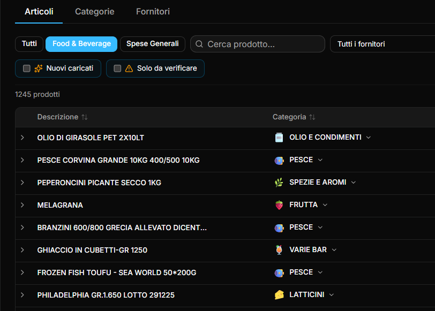
Task: Click the Cerca prodotto search field
Action: point(258,44)
